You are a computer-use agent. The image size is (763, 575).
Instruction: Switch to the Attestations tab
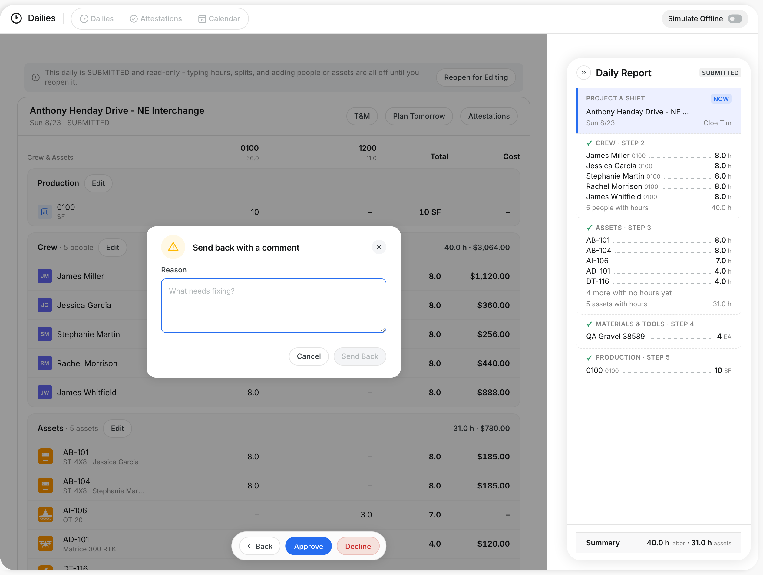pos(156,19)
